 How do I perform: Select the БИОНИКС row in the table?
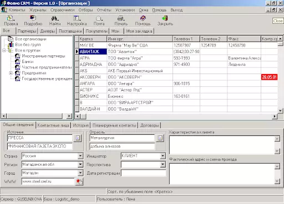click(x=176, y=96)
